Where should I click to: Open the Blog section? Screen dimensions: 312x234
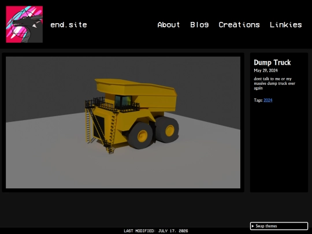tap(199, 25)
